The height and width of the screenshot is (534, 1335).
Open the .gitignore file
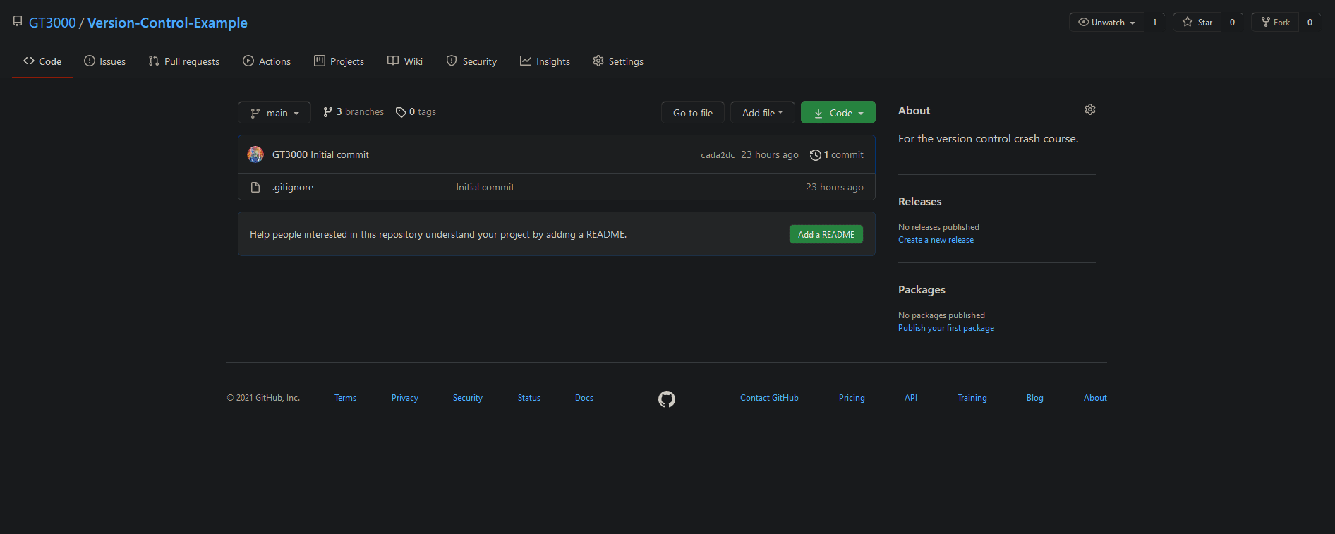293,188
